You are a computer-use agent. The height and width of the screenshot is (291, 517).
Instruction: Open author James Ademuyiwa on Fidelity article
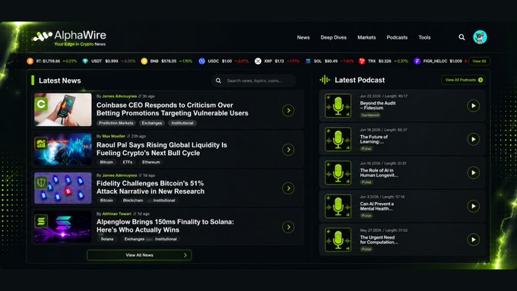point(119,176)
